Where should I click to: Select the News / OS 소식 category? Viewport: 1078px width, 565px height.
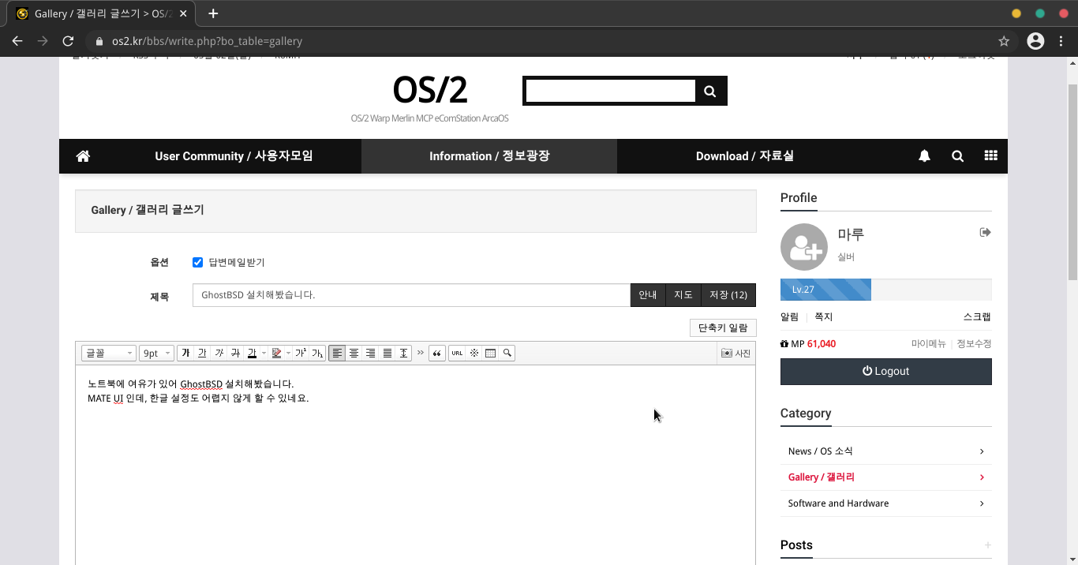tap(820, 451)
